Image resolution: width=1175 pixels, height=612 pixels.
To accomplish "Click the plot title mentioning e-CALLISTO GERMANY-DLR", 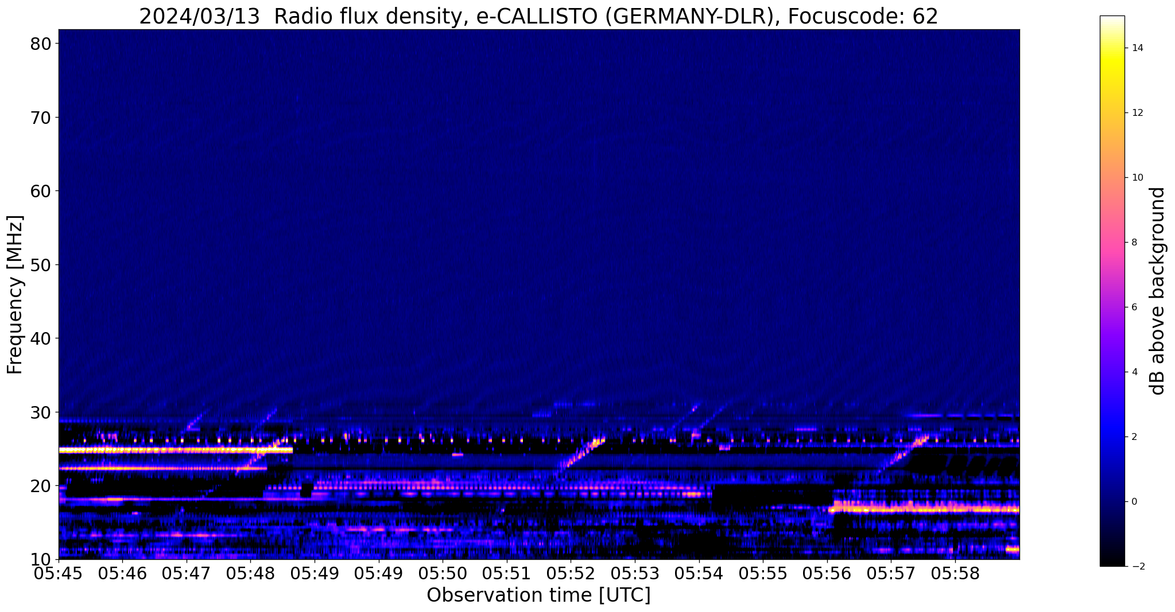I will 538,16.
